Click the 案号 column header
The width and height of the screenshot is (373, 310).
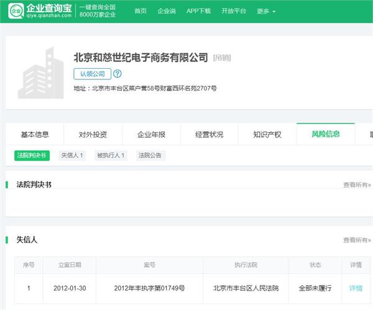click(x=149, y=265)
